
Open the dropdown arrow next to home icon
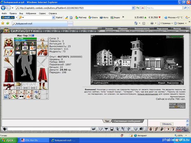139,23
